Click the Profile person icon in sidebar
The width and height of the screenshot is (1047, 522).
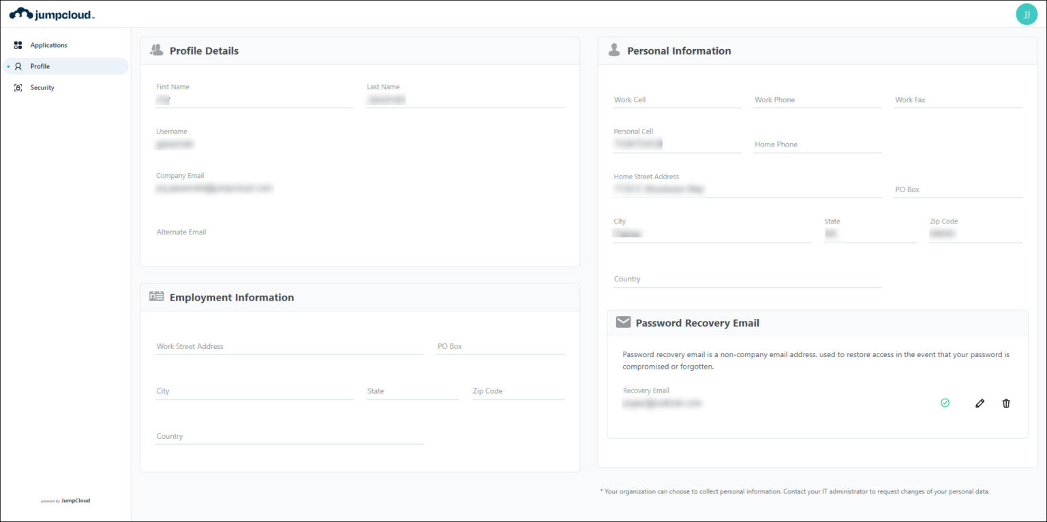click(x=18, y=65)
